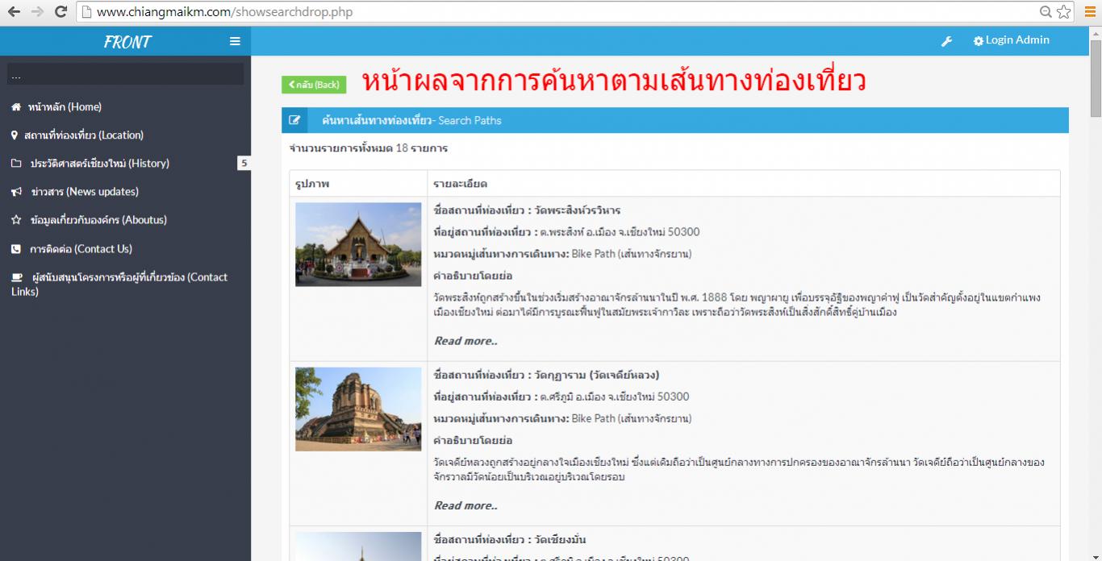
Task: Click the wrench icon in top bar
Action: [947, 41]
